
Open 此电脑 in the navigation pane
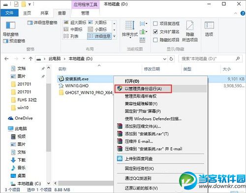[x=17, y=129]
